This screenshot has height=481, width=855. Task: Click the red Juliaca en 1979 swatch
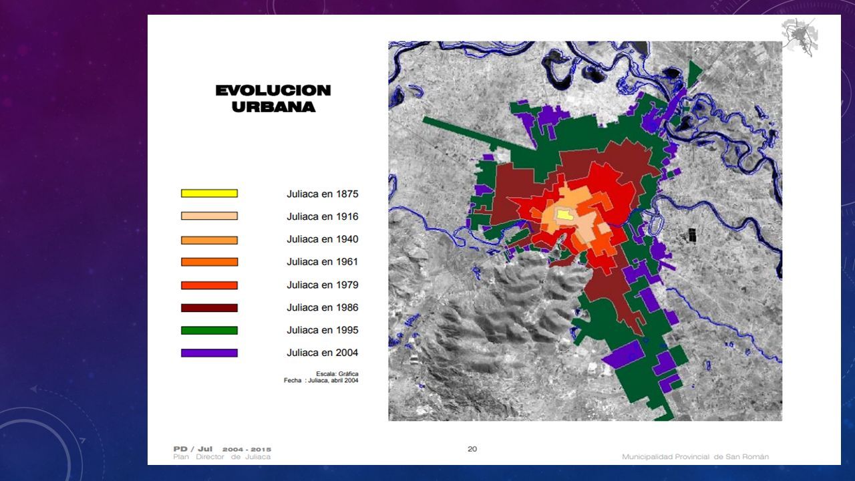209,285
